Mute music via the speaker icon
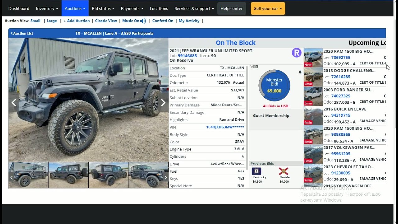This screenshot has height=224, width=398. coord(143,21)
